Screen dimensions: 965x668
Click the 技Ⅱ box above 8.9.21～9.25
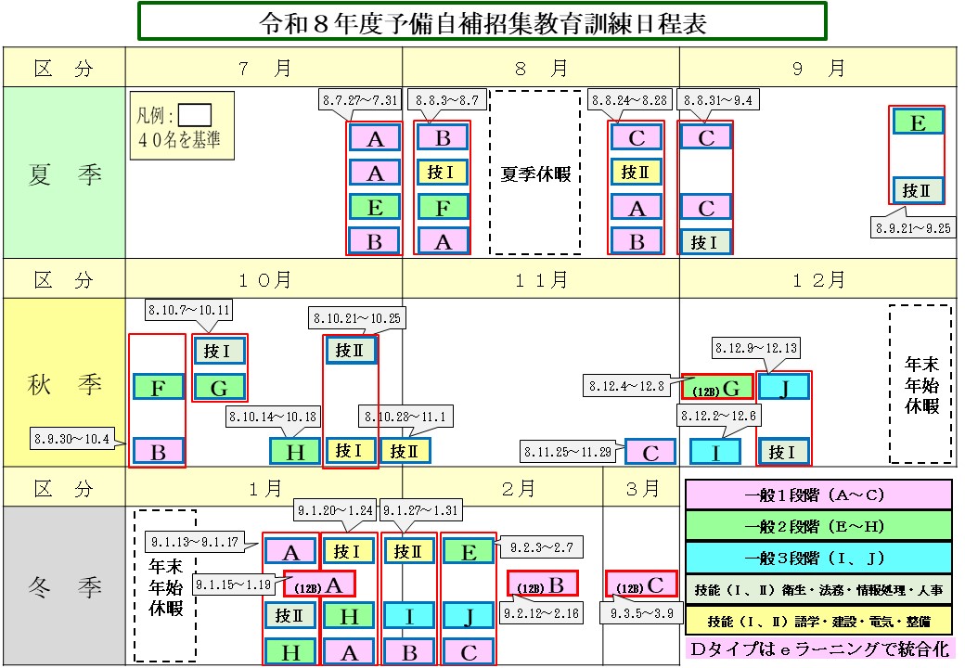(x=918, y=190)
